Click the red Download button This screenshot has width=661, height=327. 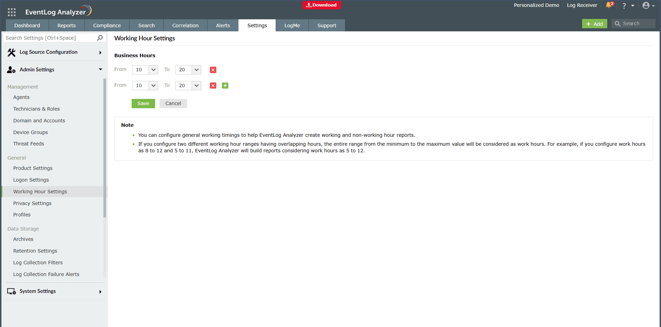322,5
